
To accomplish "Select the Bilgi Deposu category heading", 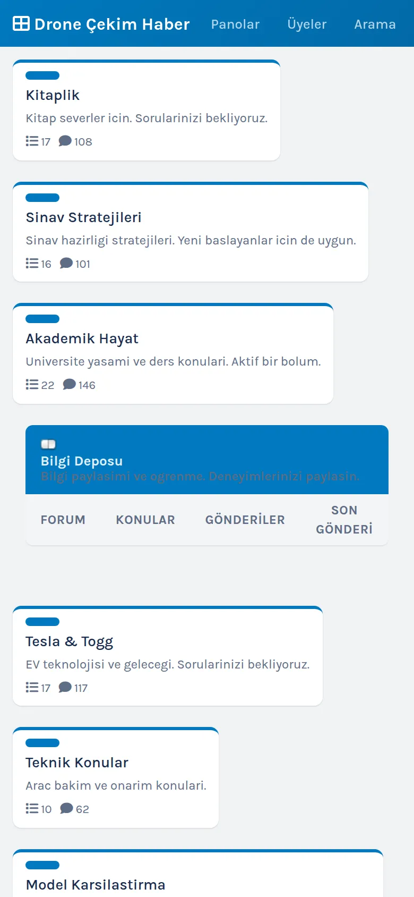I will pyautogui.click(x=82, y=461).
